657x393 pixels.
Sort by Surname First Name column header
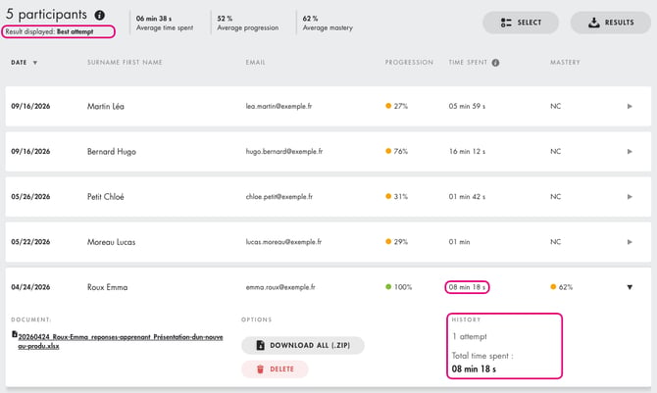tap(125, 63)
